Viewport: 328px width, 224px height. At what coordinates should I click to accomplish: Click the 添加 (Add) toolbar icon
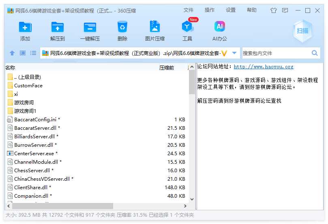point(25,27)
